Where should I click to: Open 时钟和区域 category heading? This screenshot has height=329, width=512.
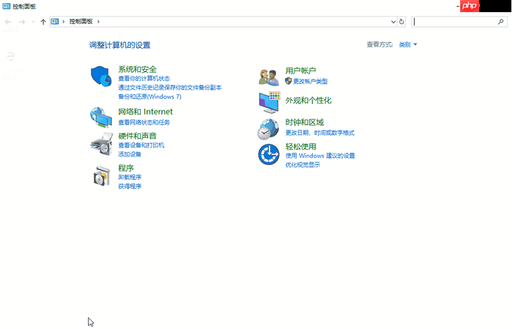[x=305, y=122]
